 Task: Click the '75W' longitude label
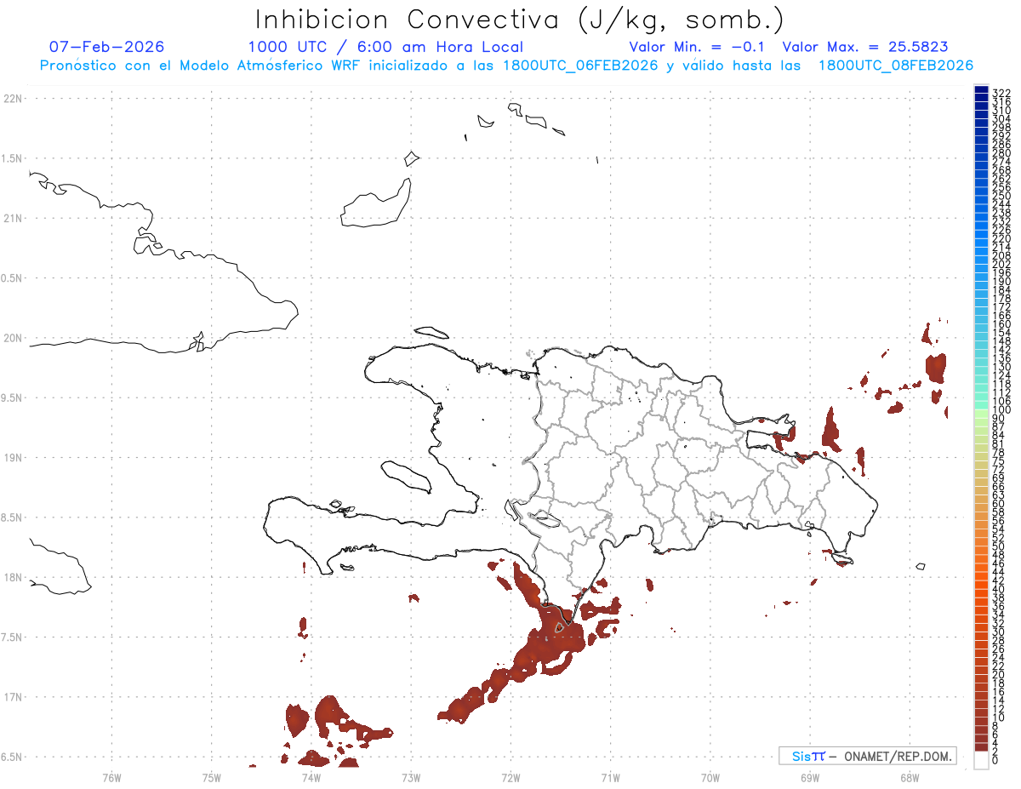coord(212,776)
